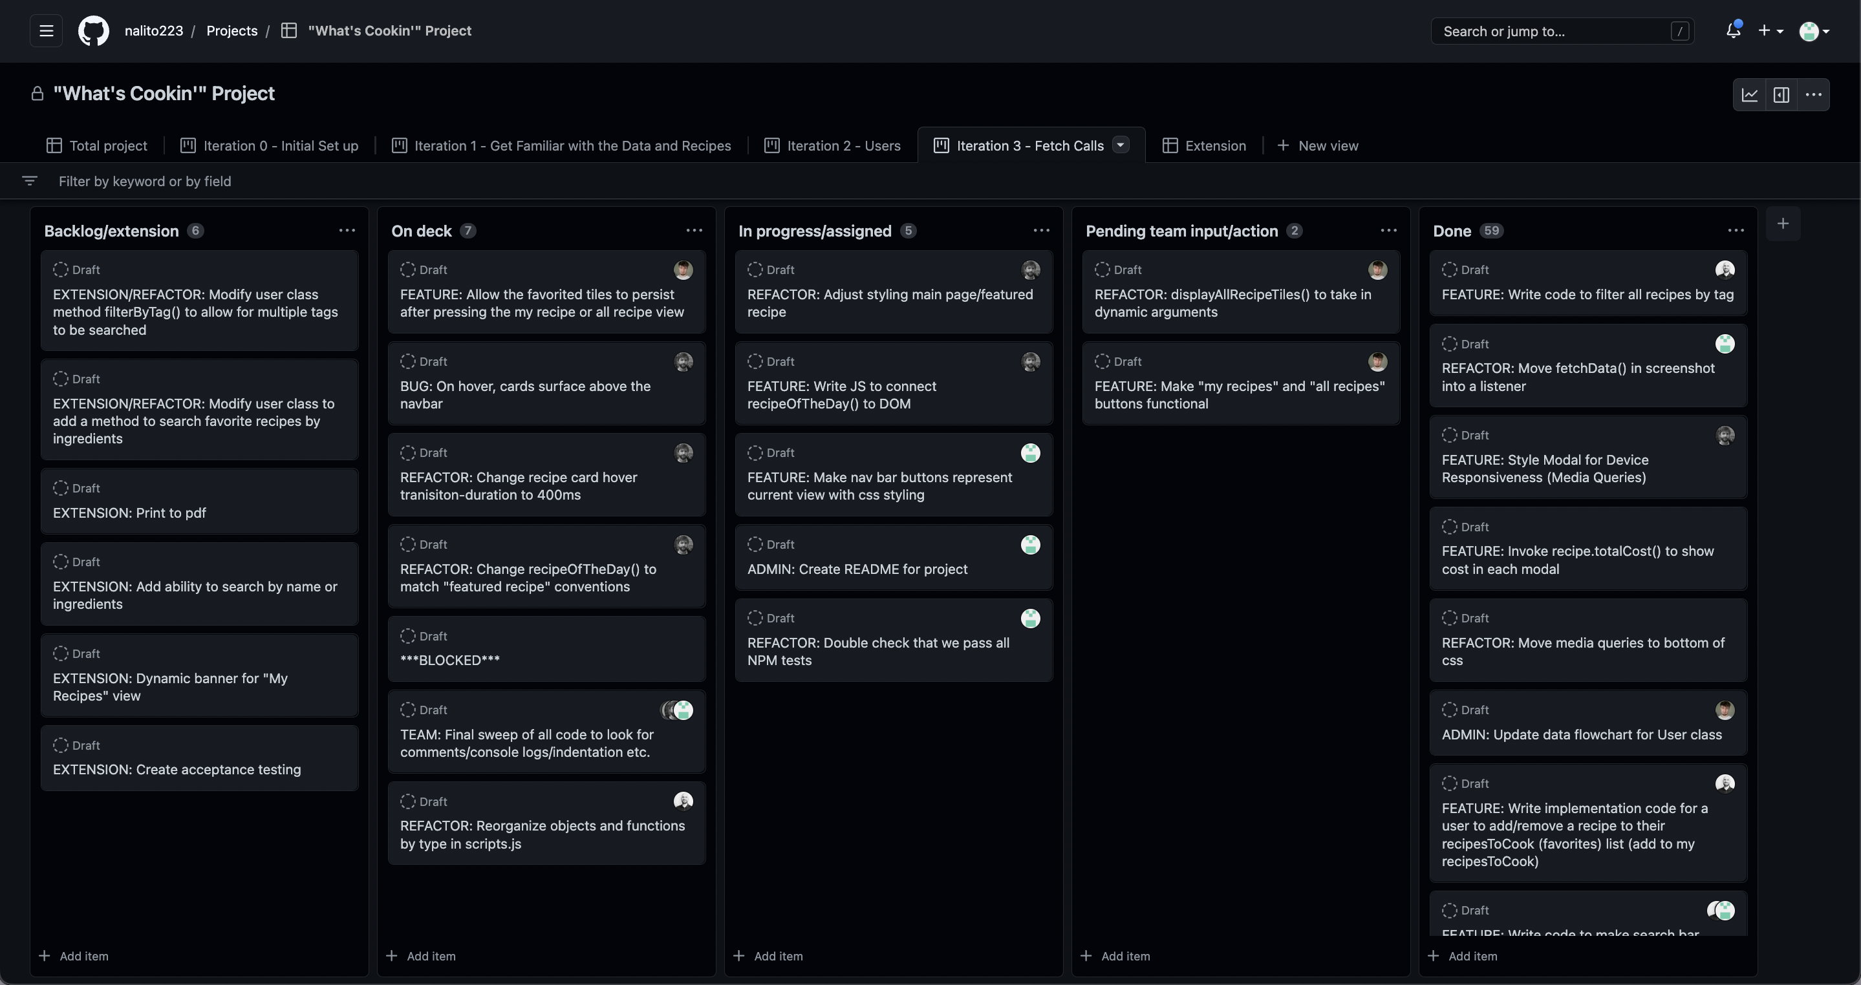The width and height of the screenshot is (1861, 985).
Task: Open Projects breadcrumb link
Action: click(232, 30)
